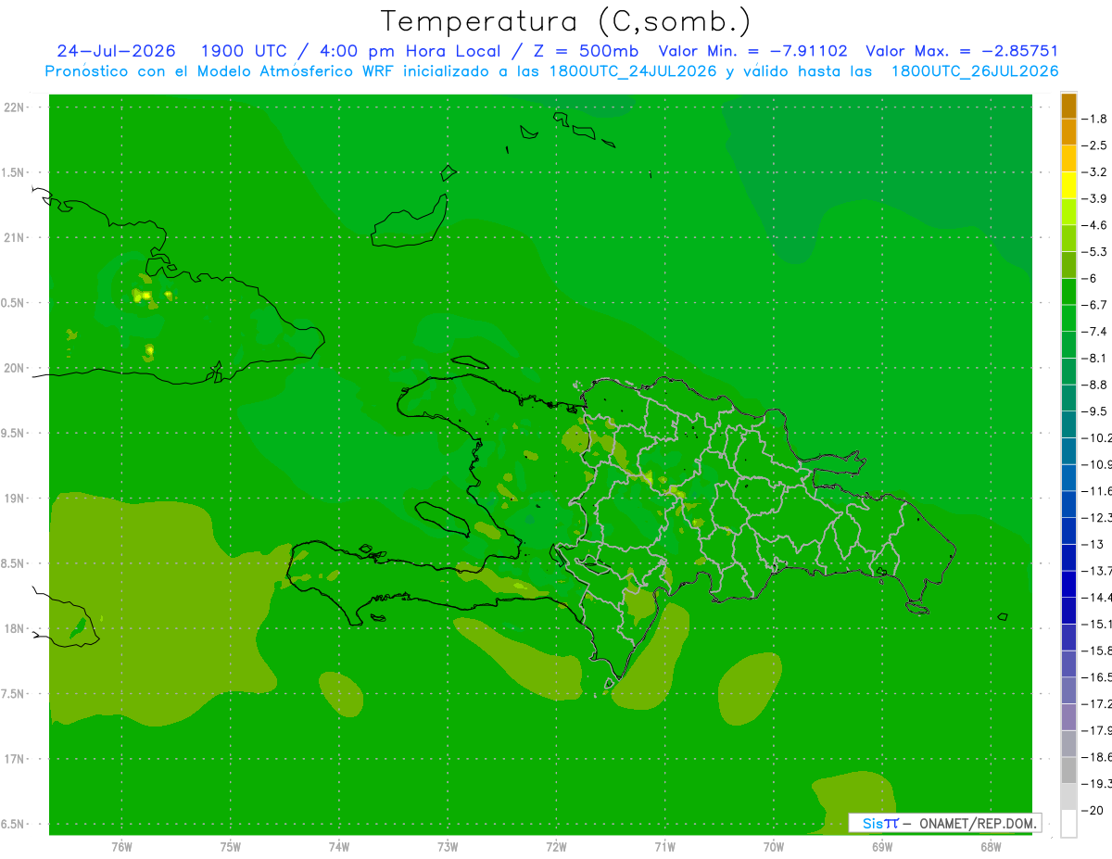
Task: Click the '74W' longitude axis label
Action: click(x=339, y=846)
